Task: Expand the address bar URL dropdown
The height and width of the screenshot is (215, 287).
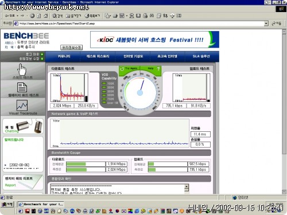Action: 266,24
